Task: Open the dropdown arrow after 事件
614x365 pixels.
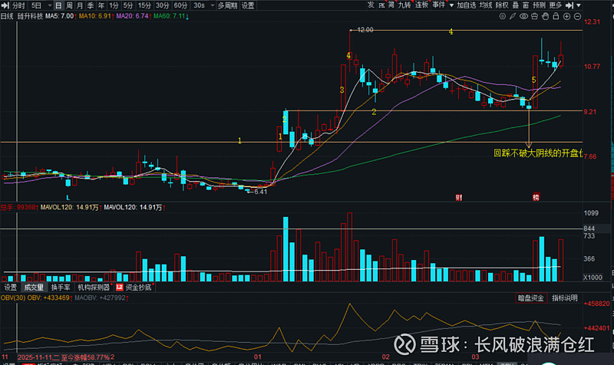Action: (451, 5)
